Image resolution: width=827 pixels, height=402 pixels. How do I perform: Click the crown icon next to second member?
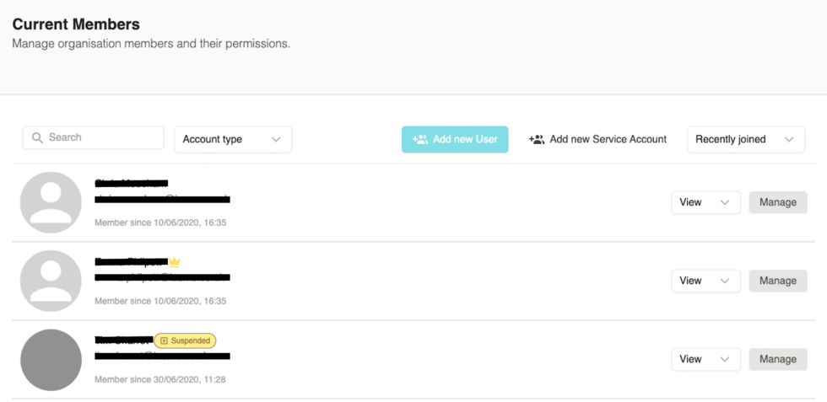[x=175, y=262]
